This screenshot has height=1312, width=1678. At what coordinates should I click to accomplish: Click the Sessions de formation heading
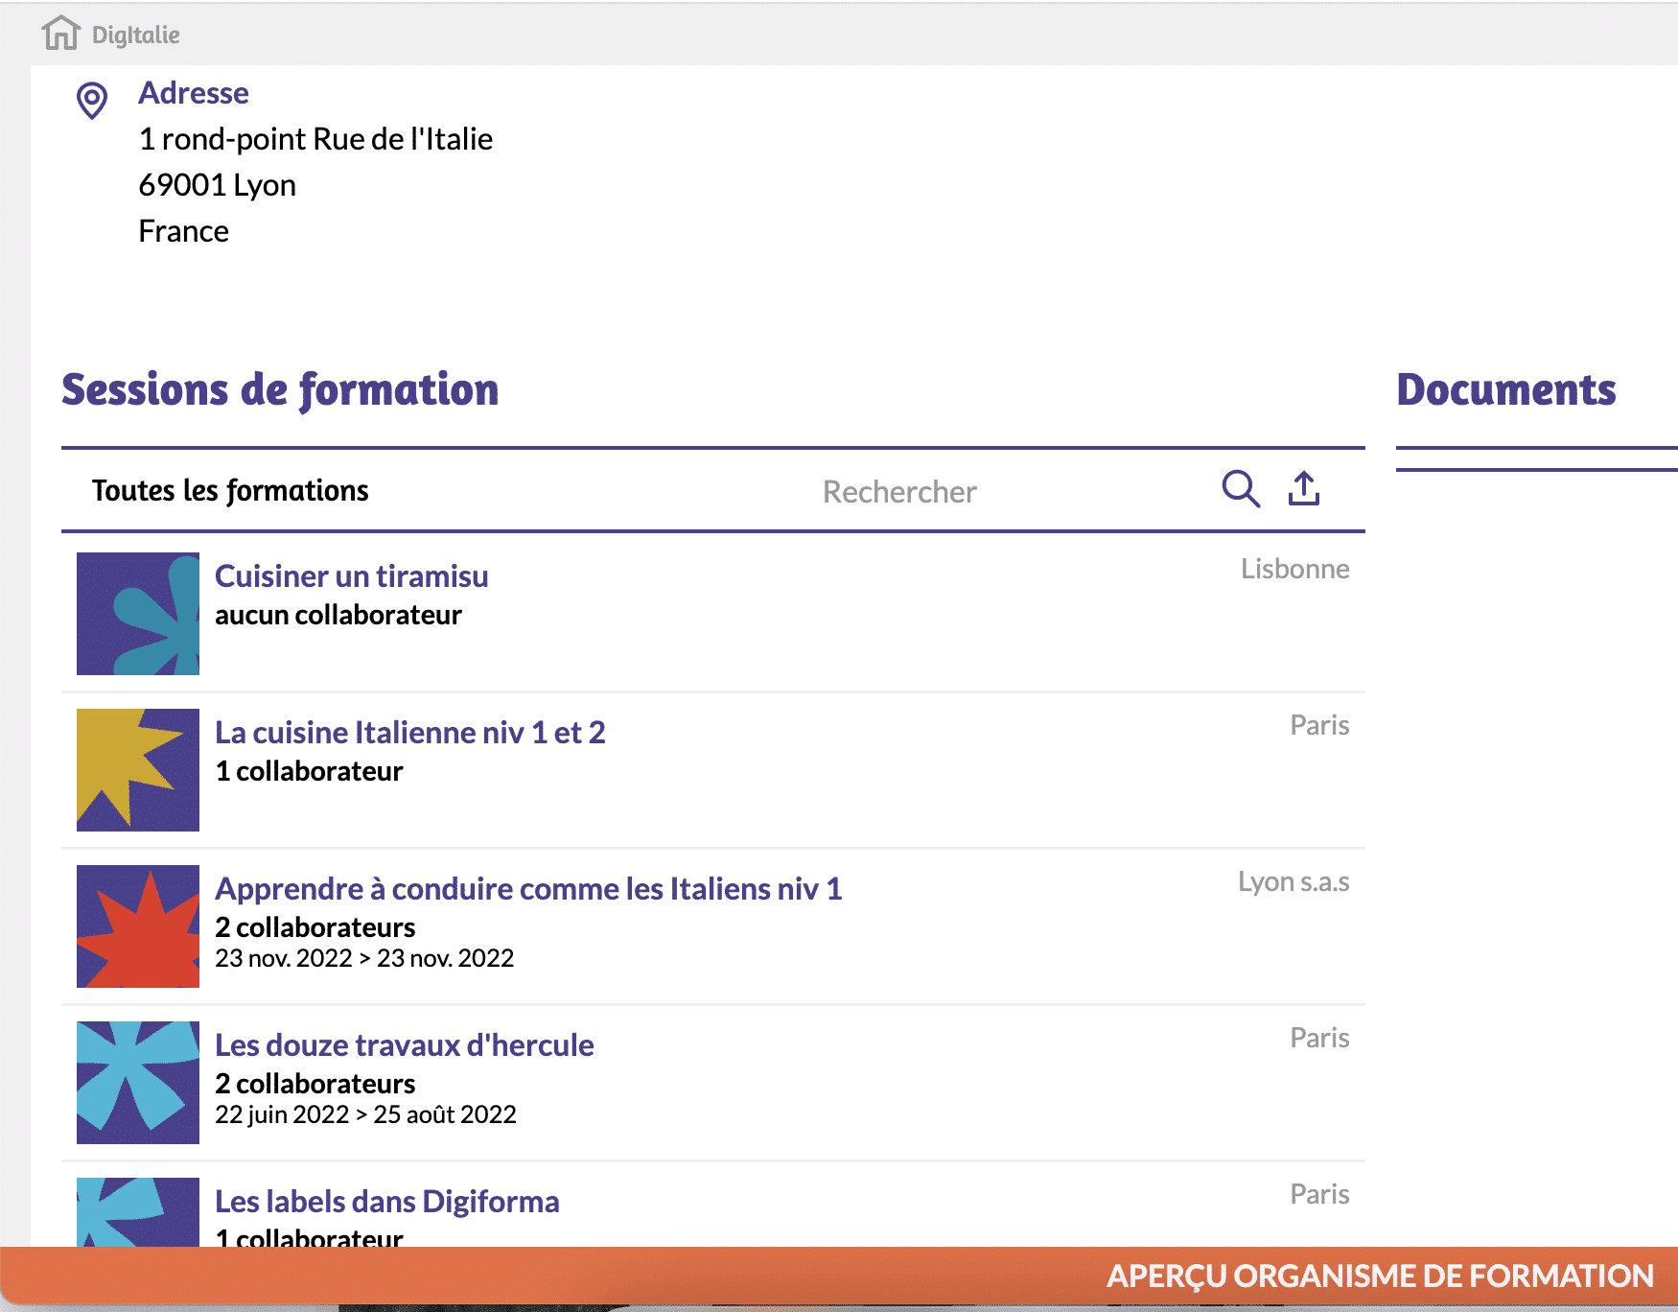click(x=280, y=389)
